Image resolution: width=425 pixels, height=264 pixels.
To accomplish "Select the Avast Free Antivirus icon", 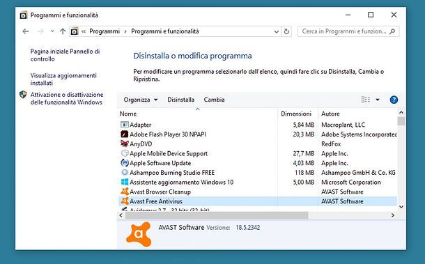I will point(125,201).
